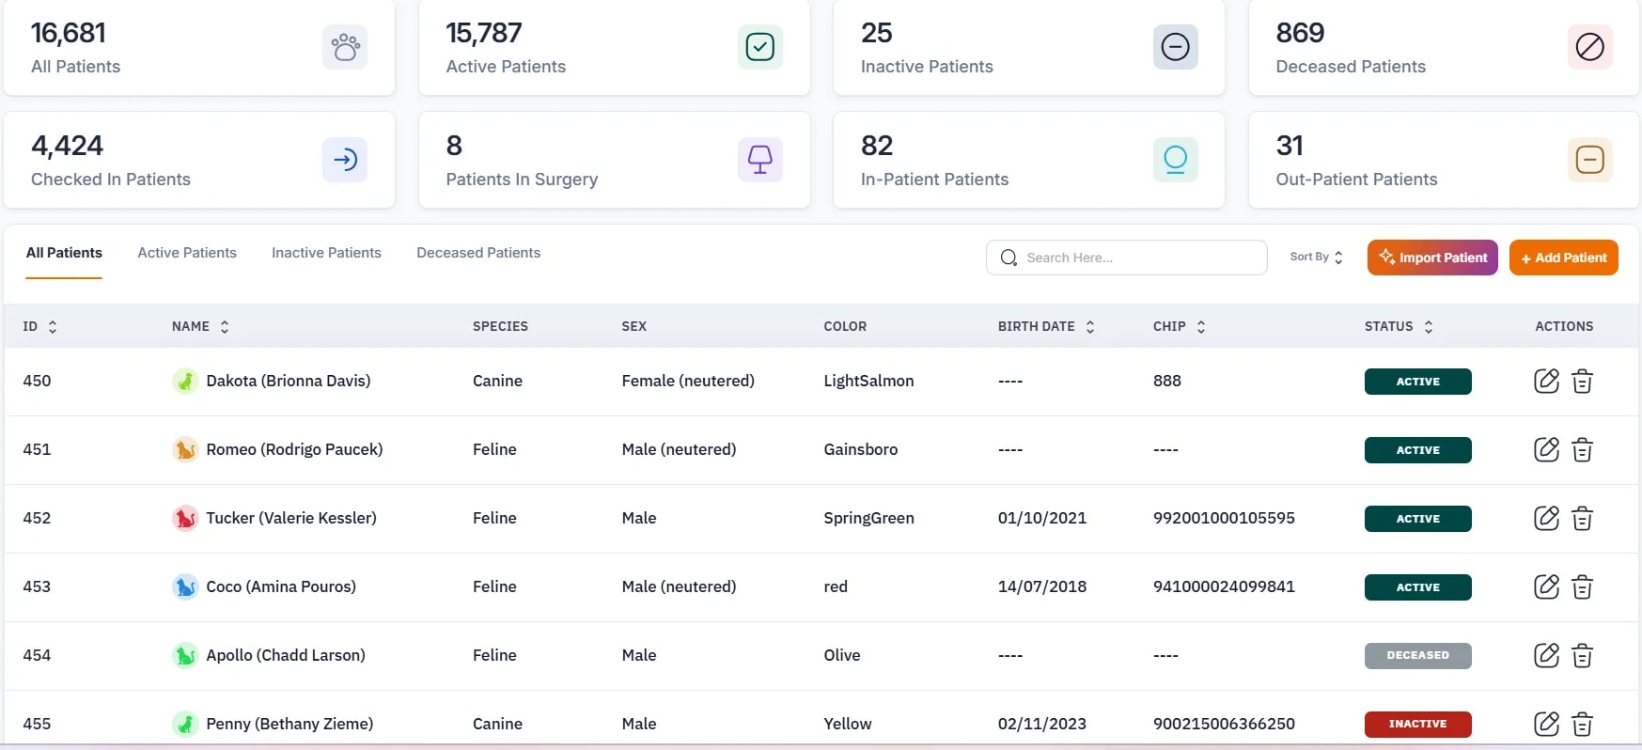
Task: Sort table by CHIP column
Action: pyautogui.click(x=1201, y=326)
